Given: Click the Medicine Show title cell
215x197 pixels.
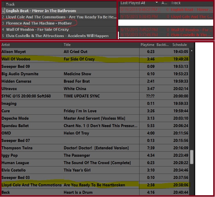Looking at the screenshot, I should tap(78, 74).
